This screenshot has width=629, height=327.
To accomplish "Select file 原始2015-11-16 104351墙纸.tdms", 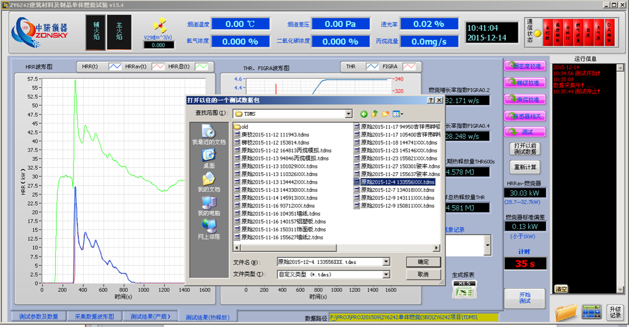I will point(277,214).
